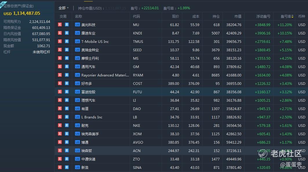Open the 全部 filter dropdown

tap(63, 8)
